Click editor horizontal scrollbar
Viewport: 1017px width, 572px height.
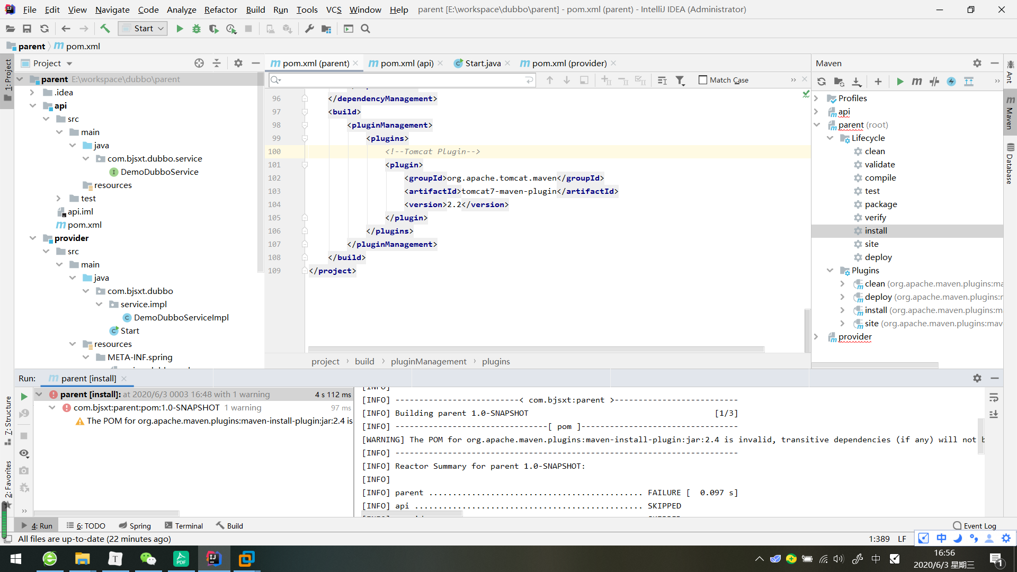[x=536, y=349]
